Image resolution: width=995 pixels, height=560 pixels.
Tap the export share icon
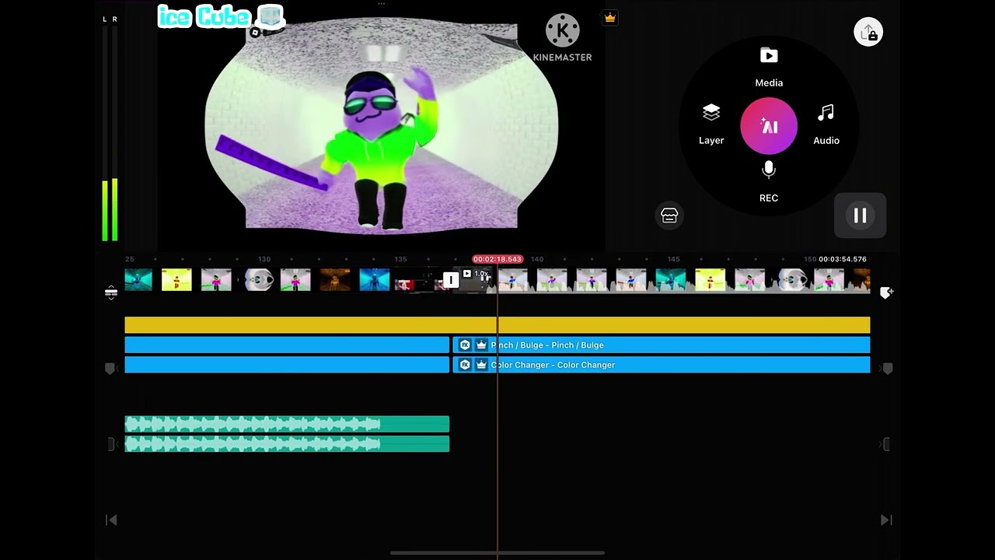pyautogui.click(x=868, y=33)
